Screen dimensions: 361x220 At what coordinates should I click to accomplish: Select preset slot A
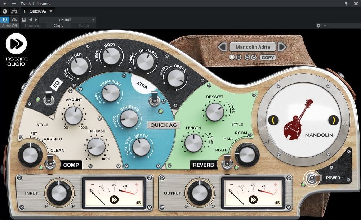tap(232, 57)
